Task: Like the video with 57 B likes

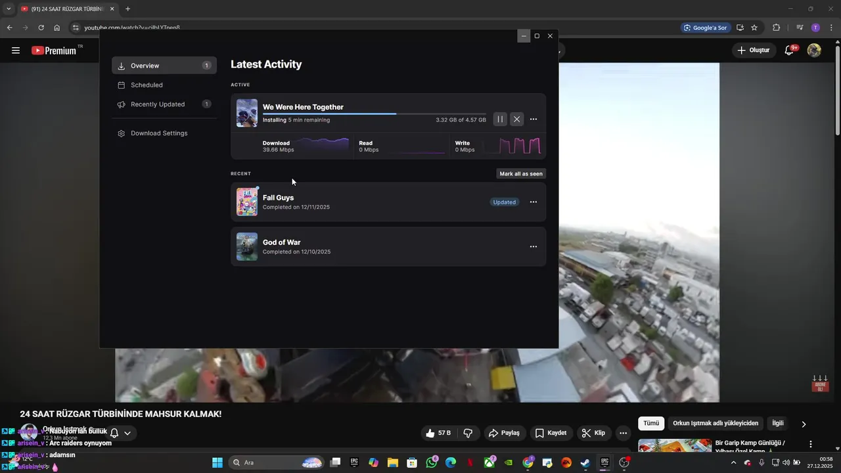Action: [x=438, y=433]
